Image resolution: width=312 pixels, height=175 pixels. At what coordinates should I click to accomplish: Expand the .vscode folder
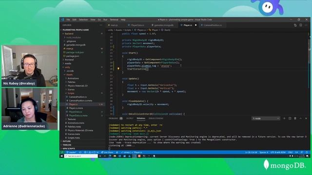coord(70,71)
